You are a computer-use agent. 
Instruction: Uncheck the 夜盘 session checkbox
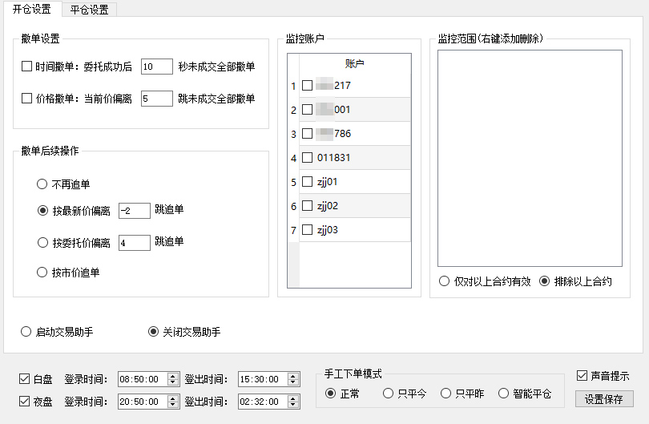point(25,401)
